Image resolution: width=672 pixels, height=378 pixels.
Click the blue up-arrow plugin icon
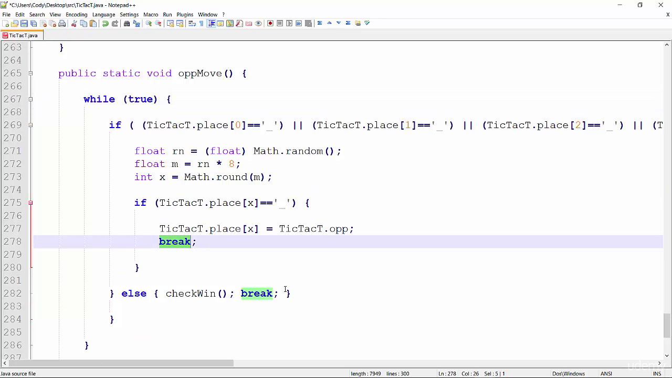point(329,23)
